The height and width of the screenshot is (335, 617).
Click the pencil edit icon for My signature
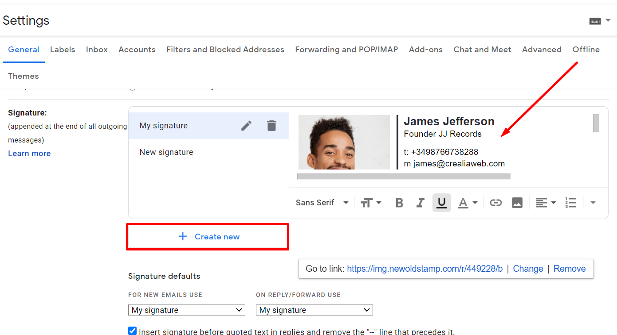(246, 126)
